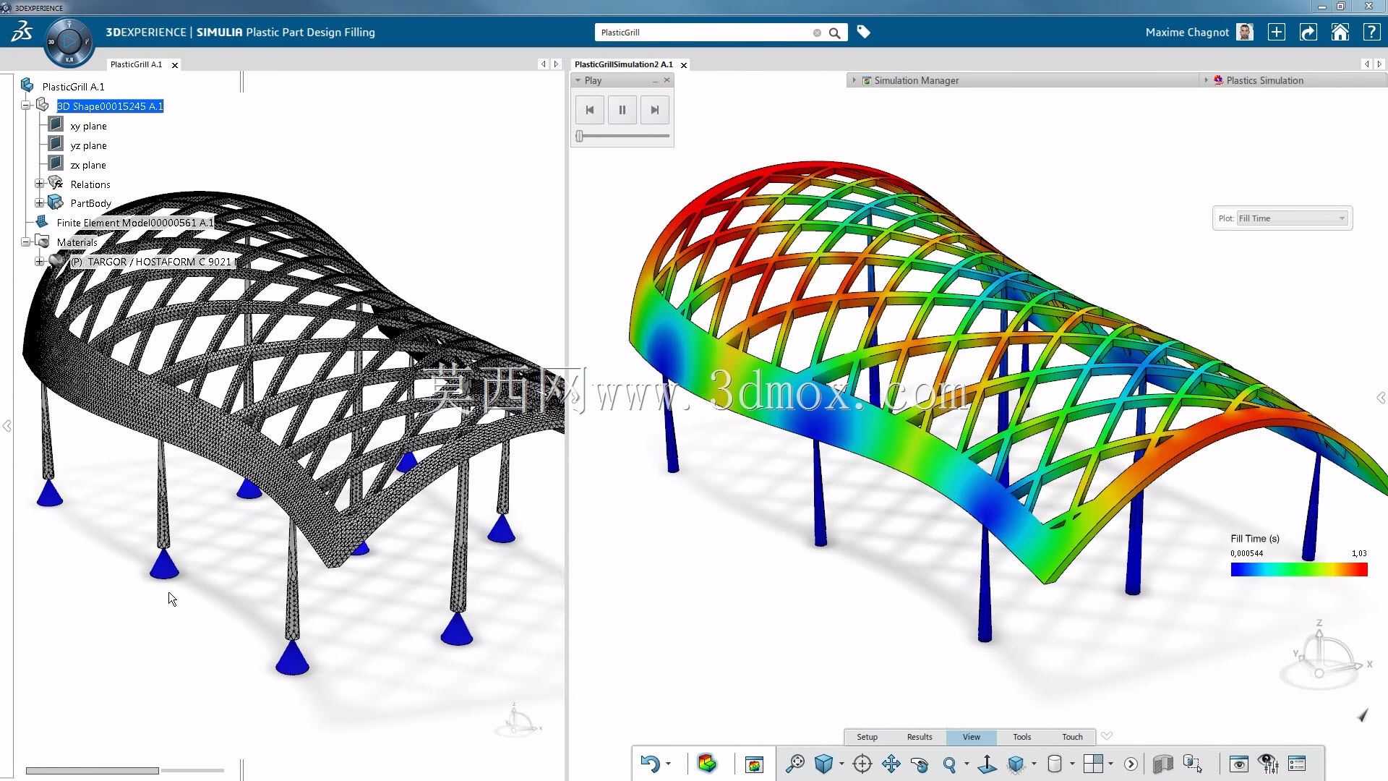The height and width of the screenshot is (781, 1388).
Task: Click the list panel options icon
Action: (x=1297, y=764)
